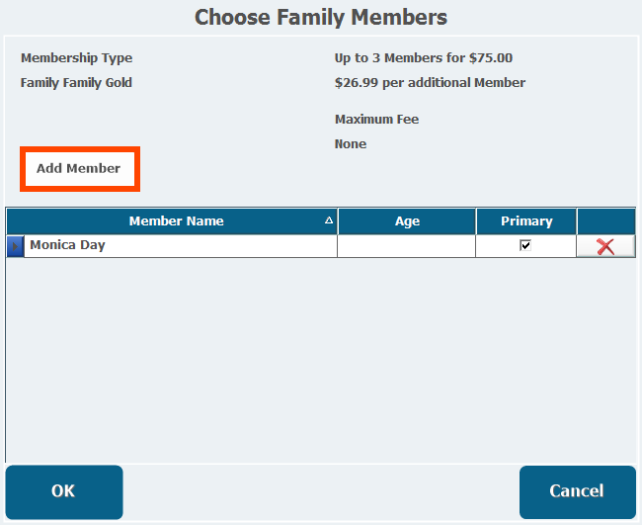Click the None value under Maximum Fee
The width and height of the screenshot is (642, 525).
pos(351,144)
